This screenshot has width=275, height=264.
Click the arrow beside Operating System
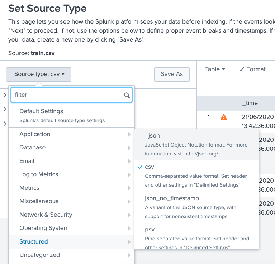coord(129,228)
